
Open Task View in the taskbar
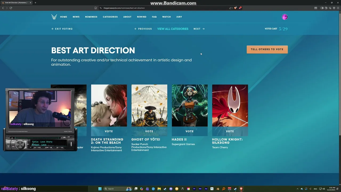click(x=136, y=189)
